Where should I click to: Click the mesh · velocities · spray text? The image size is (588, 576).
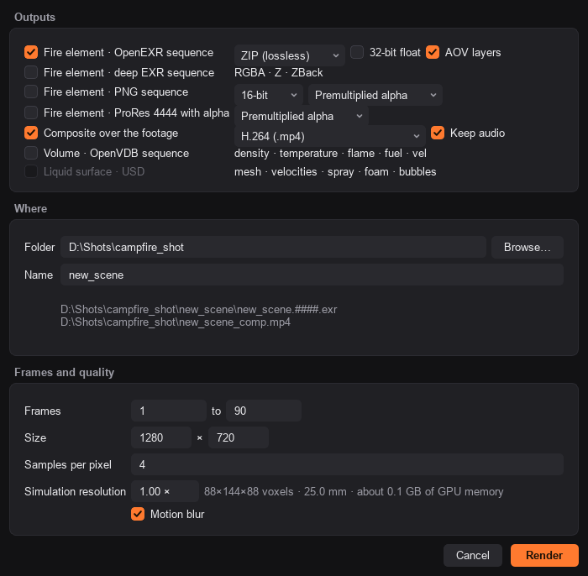335,171
